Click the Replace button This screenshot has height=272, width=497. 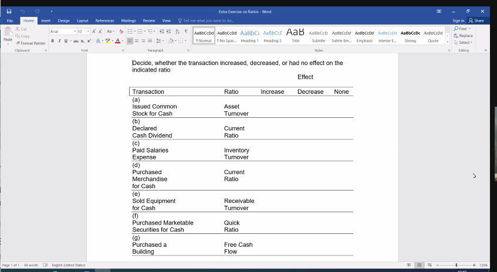[x=463, y=35]
